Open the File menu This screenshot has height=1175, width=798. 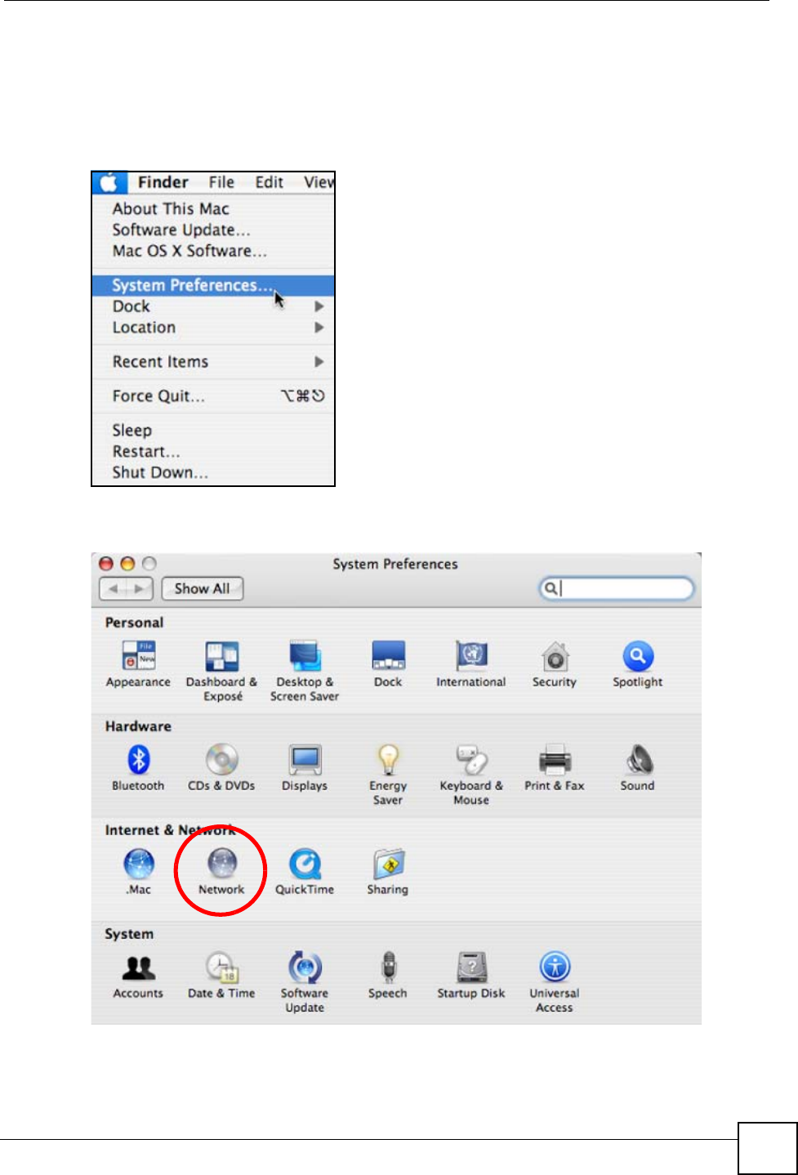(221, 182)
